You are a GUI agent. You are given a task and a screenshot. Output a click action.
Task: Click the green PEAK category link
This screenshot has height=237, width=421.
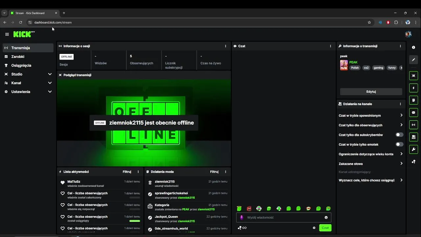pyautogui.click(x=353, y=62)
